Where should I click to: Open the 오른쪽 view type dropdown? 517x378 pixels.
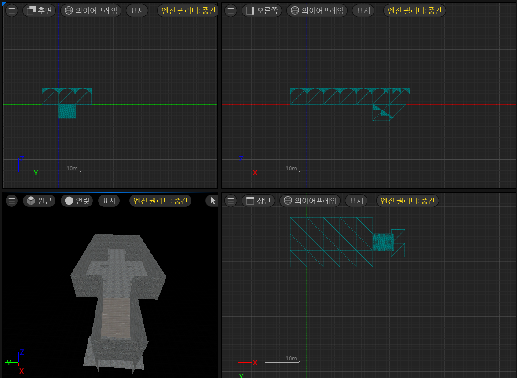click(x=261, y=11)
